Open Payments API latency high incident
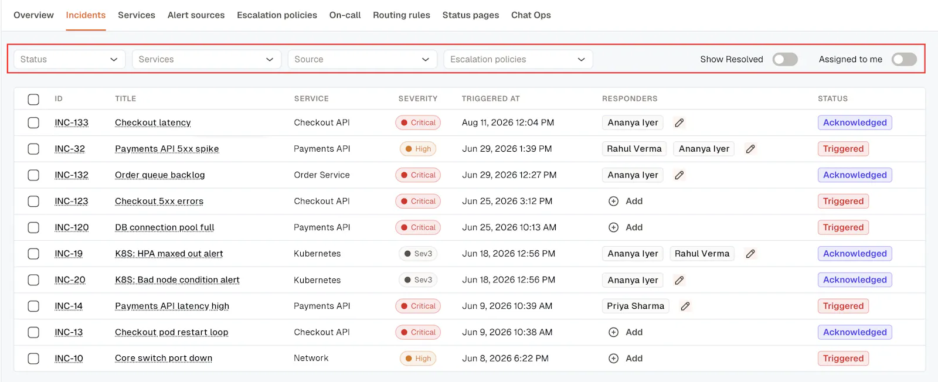This screenshot has width=938, height=382. (172, 306)
